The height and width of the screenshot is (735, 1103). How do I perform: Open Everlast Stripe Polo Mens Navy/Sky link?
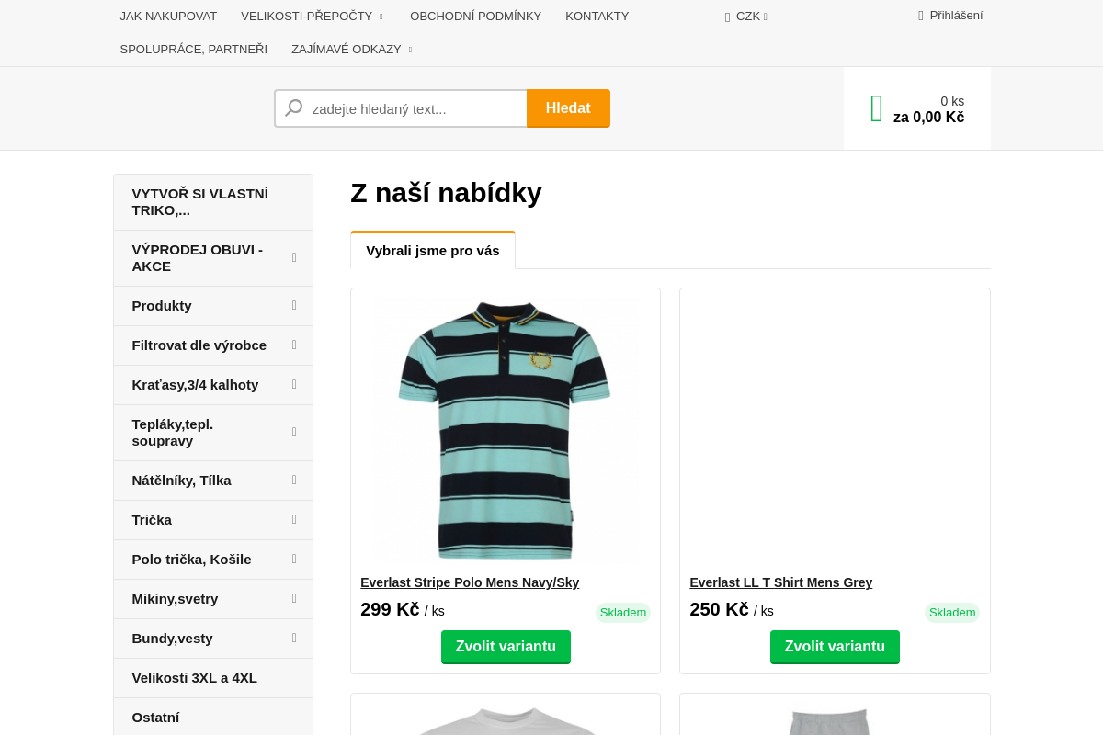click(x=470, y=582)
